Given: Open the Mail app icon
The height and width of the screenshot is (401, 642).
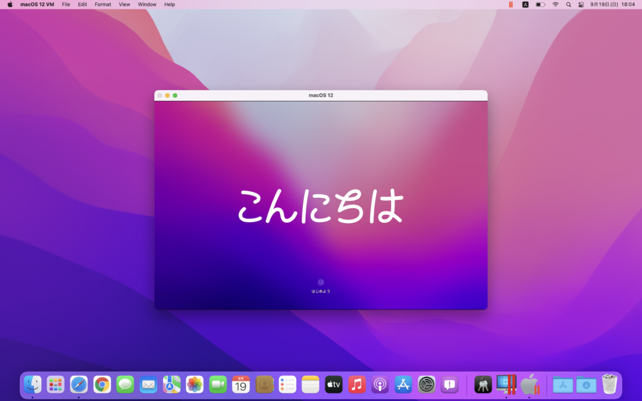Looking at the screenshot, I should [x=148, y=385].
